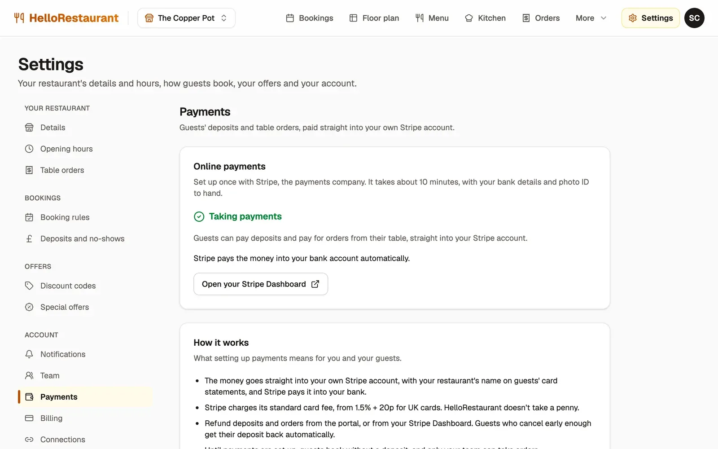Open your Stripe Dashboard
718x449 pixels.
point(261,284)
